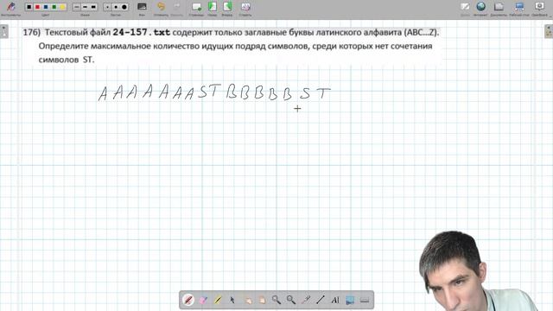Screen dimensions: 553x311
Task: Select the arrow Selector tool
Action: (232, 300)
